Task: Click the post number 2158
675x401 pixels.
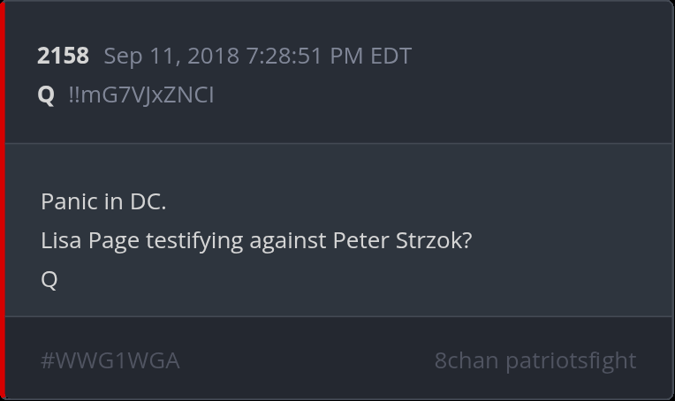Action: (x=63, y=57)
